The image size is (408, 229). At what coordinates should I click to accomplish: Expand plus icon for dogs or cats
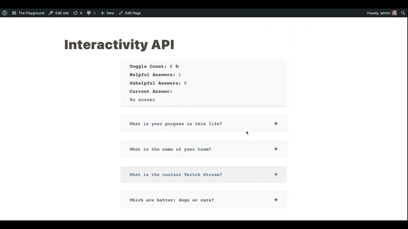click(x=276, y=200)
